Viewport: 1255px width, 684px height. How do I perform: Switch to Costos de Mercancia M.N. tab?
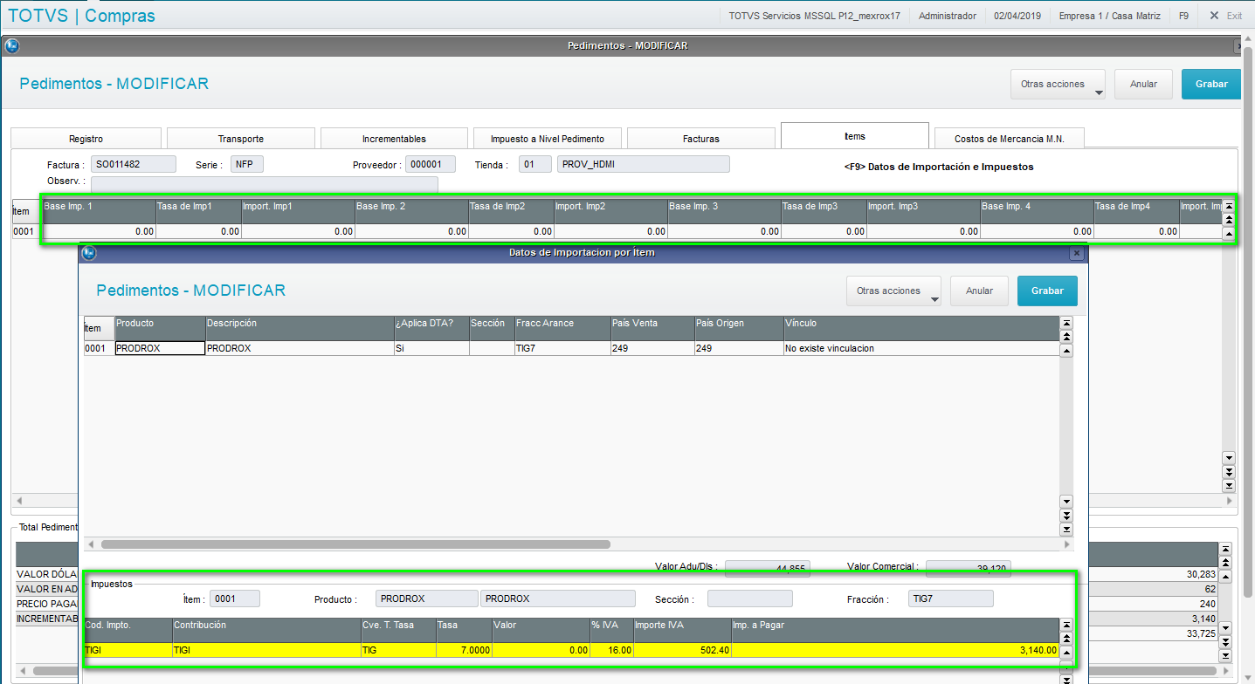pyautogui.click(x=1009, y=139)
